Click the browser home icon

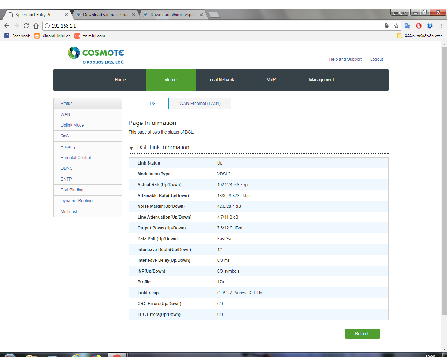click(x=36, y=26)
